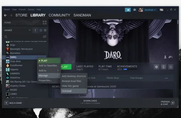Sort games by recent activity clock icon
This screenshot has width=181, height=118.
[41, 30]
